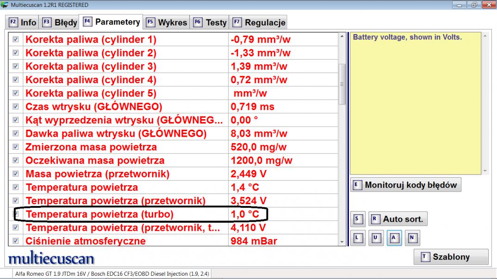The height and width of the screenshot is (279, 497).
Task: Open the Wykres tab
Action: click(x=167, y=22)
